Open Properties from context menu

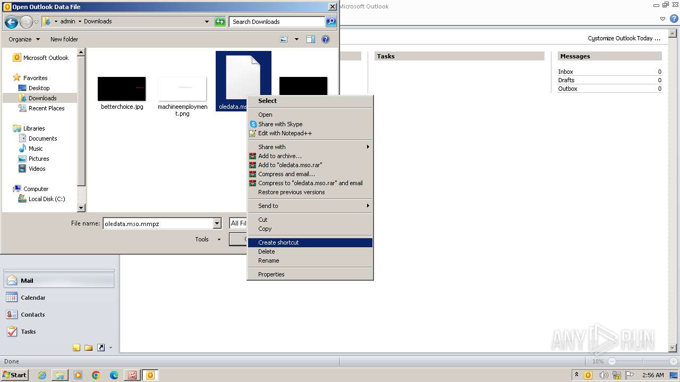pyautogui.click(x=310, y=274)
